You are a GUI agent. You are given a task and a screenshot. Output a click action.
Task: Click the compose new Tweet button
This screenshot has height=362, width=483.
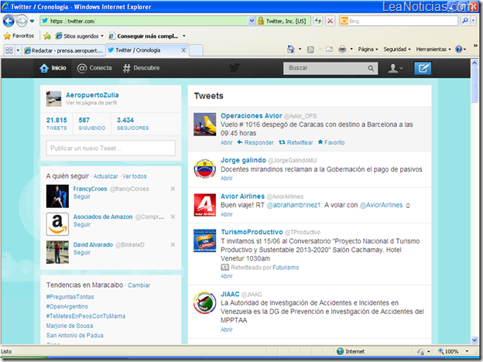click(423, 68)
